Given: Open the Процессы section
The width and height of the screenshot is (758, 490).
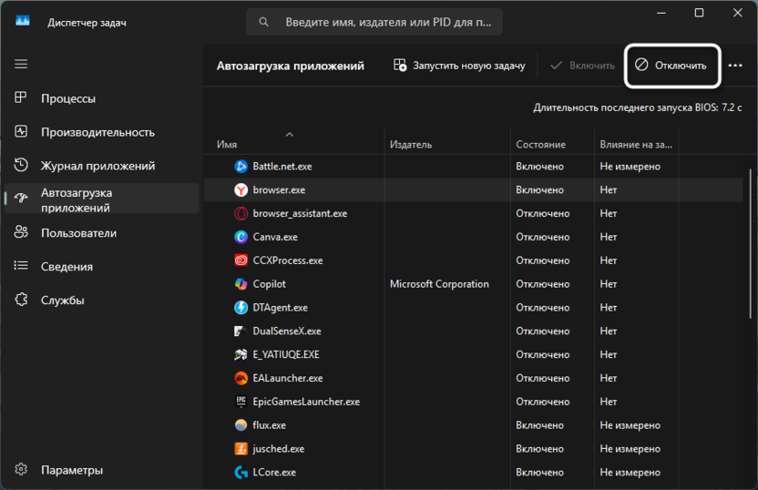Looking at the screenshot, I should coord(67,98).
